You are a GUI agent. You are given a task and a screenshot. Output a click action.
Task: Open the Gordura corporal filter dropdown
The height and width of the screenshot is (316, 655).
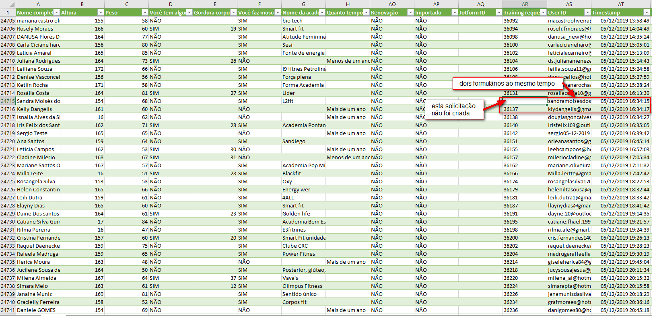pos(233,12)
